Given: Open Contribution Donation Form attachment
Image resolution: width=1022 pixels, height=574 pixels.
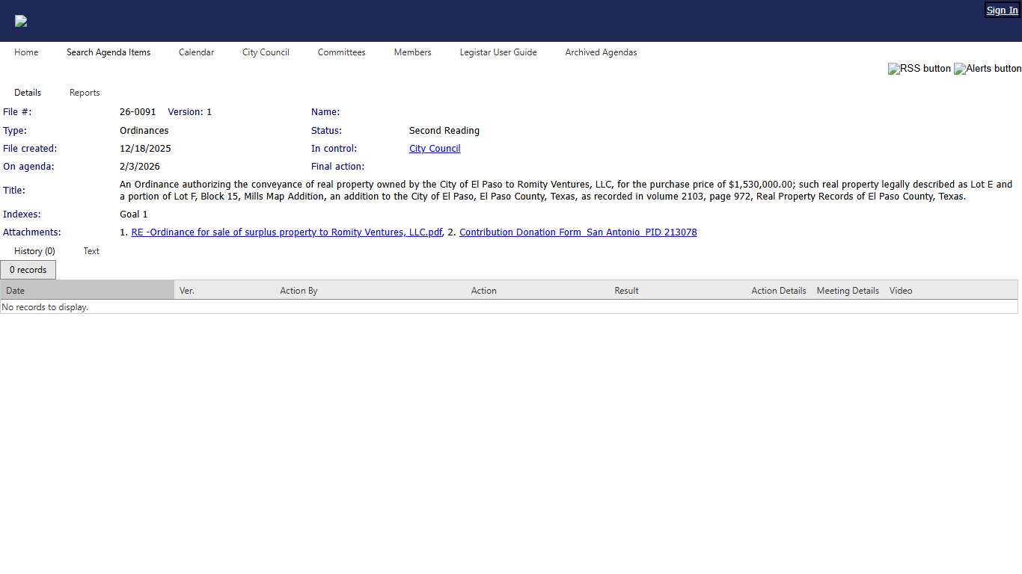Looking at the screenshot, I should click(578, 232).
